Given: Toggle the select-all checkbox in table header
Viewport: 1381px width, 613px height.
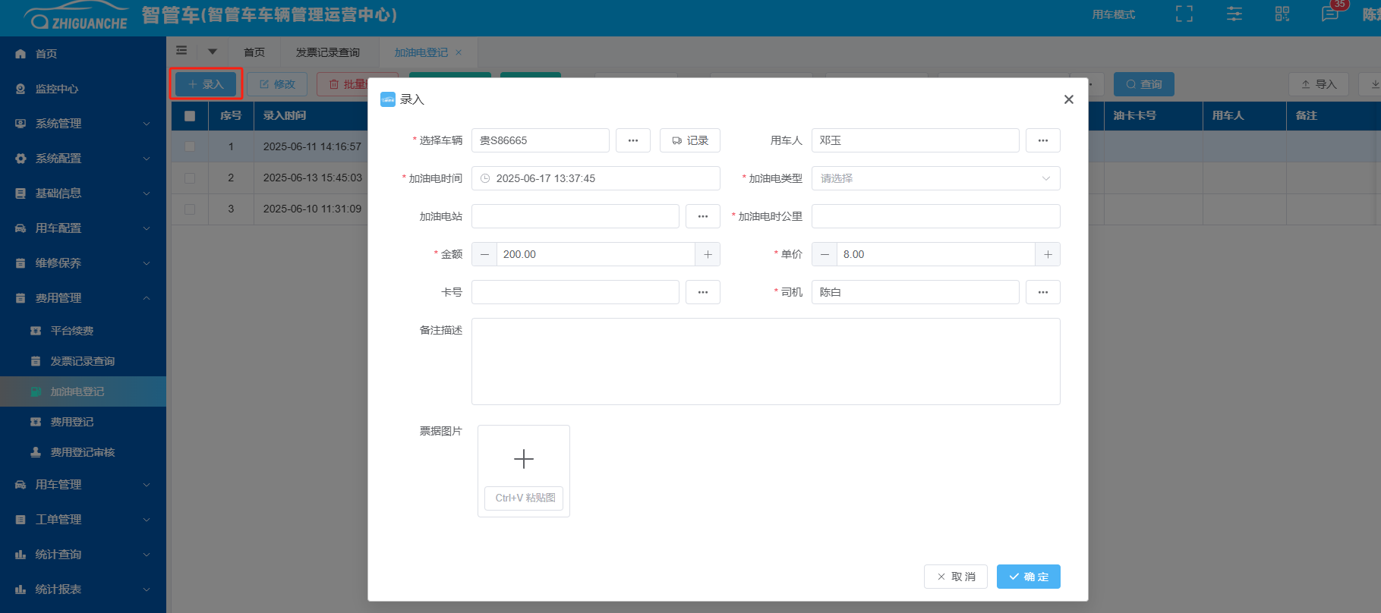Looking at the screenshot, I should click(190, 116).
